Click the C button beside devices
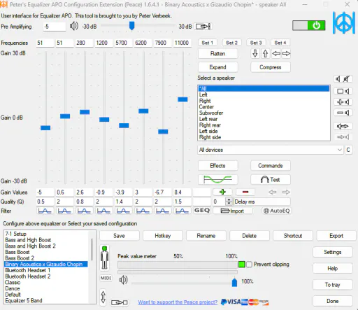Screen dimensions: 358x310 coord(348,150)
